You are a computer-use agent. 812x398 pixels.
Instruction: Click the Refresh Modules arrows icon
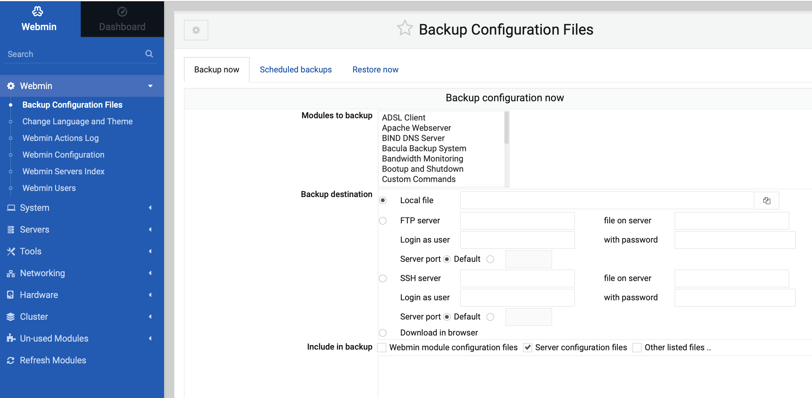click(11, 360)
